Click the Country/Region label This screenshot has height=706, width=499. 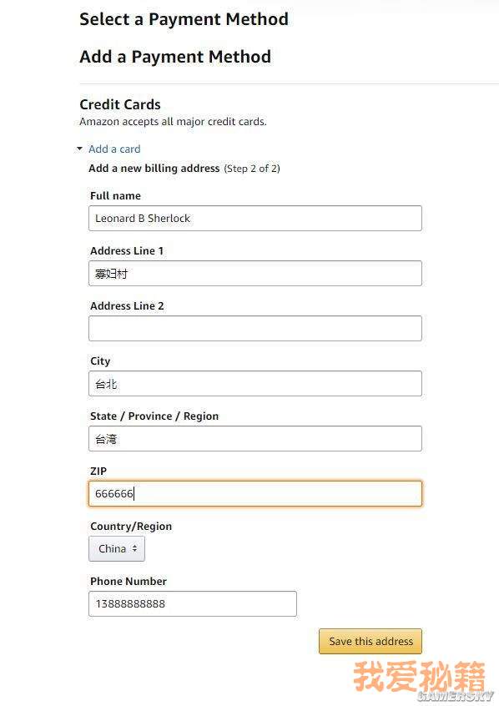[x=131, y=527]
